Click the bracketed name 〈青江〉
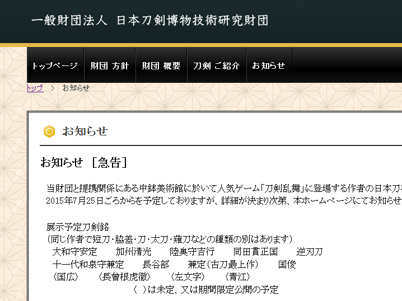Screen dimensions: 402x301 click(x=237, y=277)
